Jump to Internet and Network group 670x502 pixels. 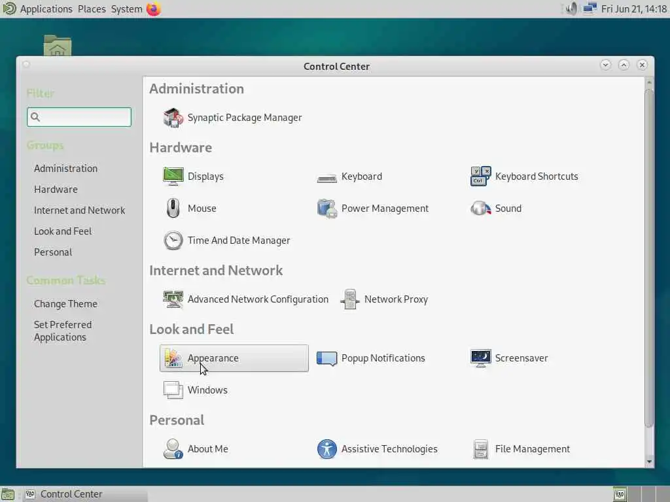pos(79,210)
